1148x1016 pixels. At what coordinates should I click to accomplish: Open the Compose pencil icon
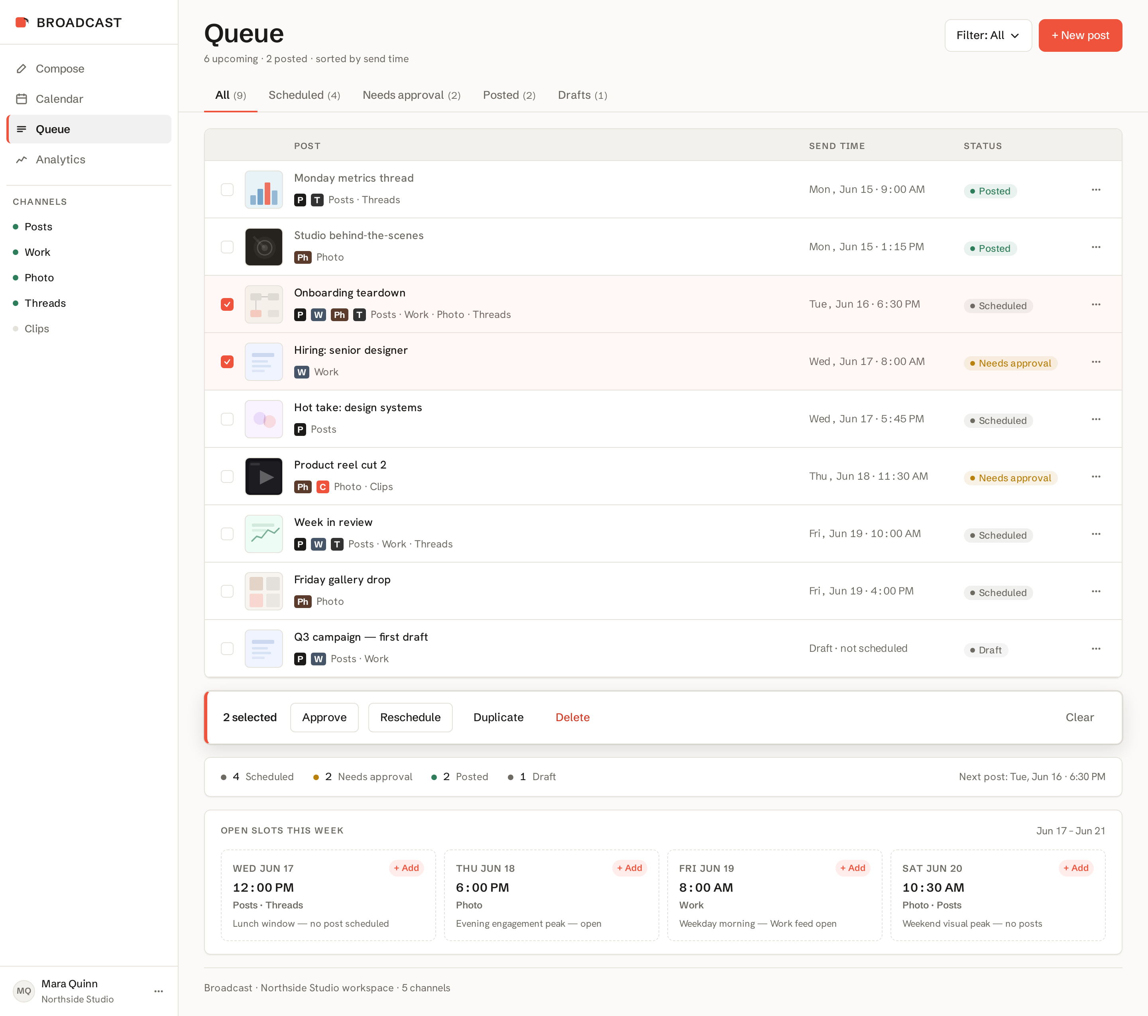coord(22,69)
